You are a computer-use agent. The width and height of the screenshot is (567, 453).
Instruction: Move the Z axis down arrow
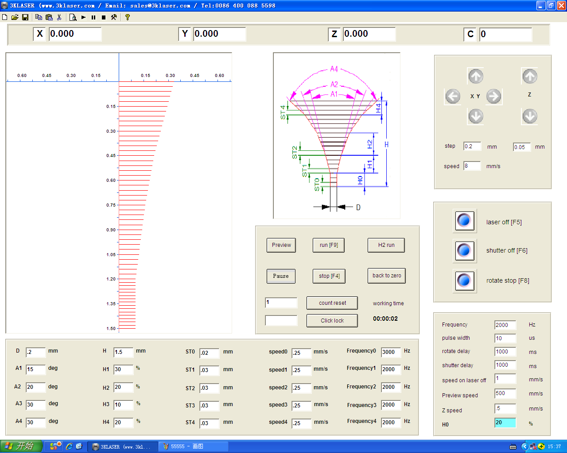coord(530,116)
